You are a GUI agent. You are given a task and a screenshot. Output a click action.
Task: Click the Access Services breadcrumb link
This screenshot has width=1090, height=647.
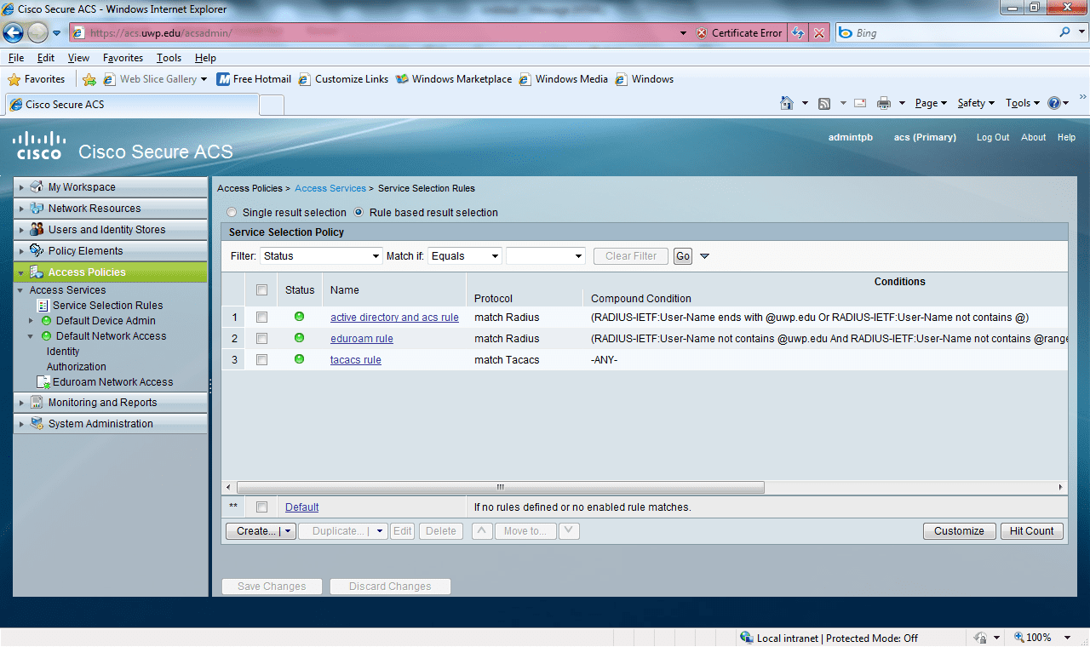[330, 188]
